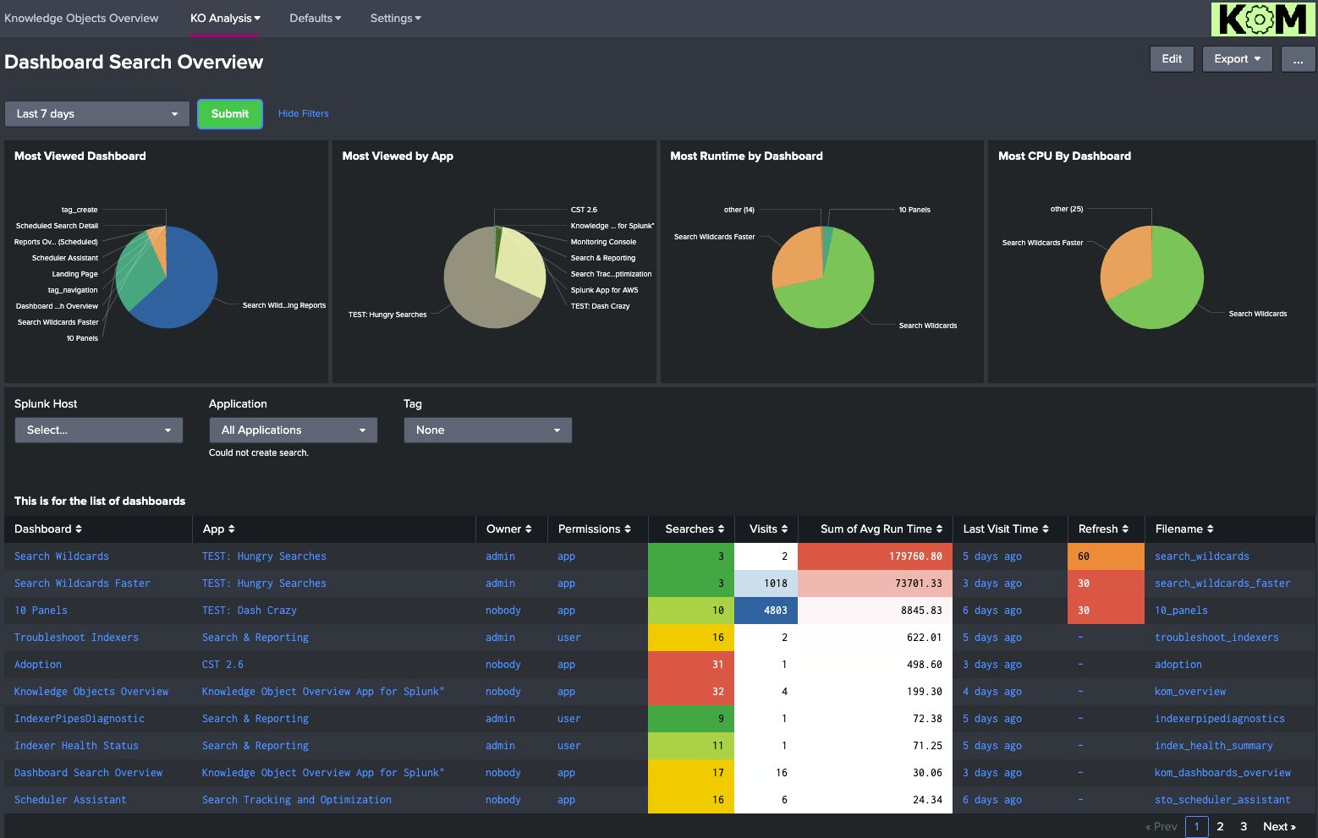Click the Hide Filters link
Viewport: 1318px width, 838px height.
(303, 113)
